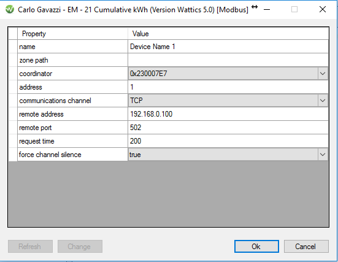Click the remote address 192.168.0.100 field
This screenshot has width=338, height=262.
pos(228,114)
